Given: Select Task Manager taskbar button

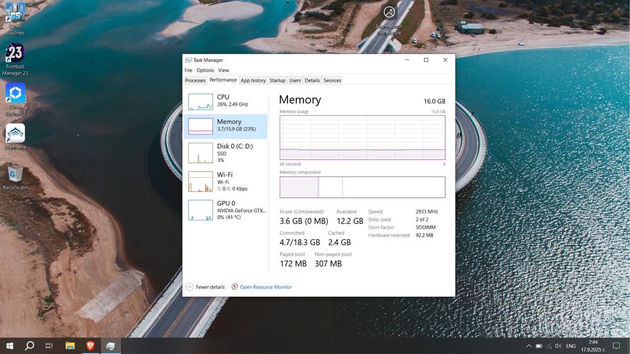Looking at the screenshot, I should [110, 346].
